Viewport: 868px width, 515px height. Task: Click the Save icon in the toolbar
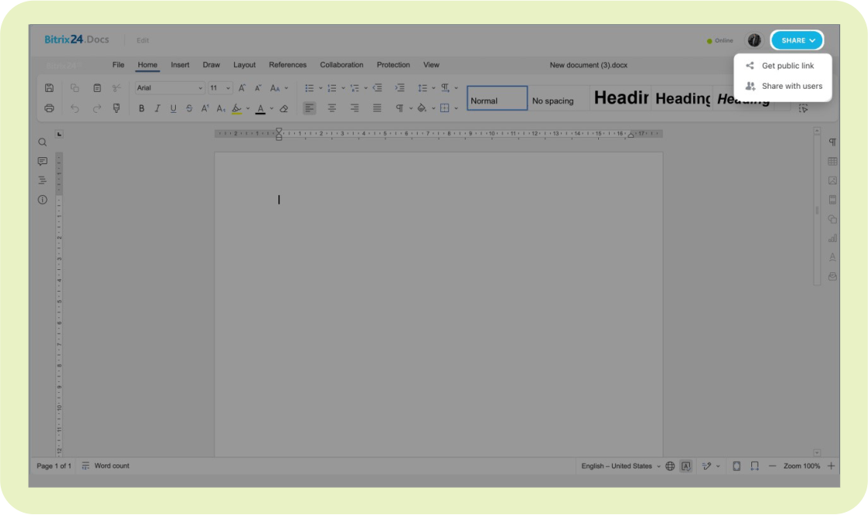49,88
